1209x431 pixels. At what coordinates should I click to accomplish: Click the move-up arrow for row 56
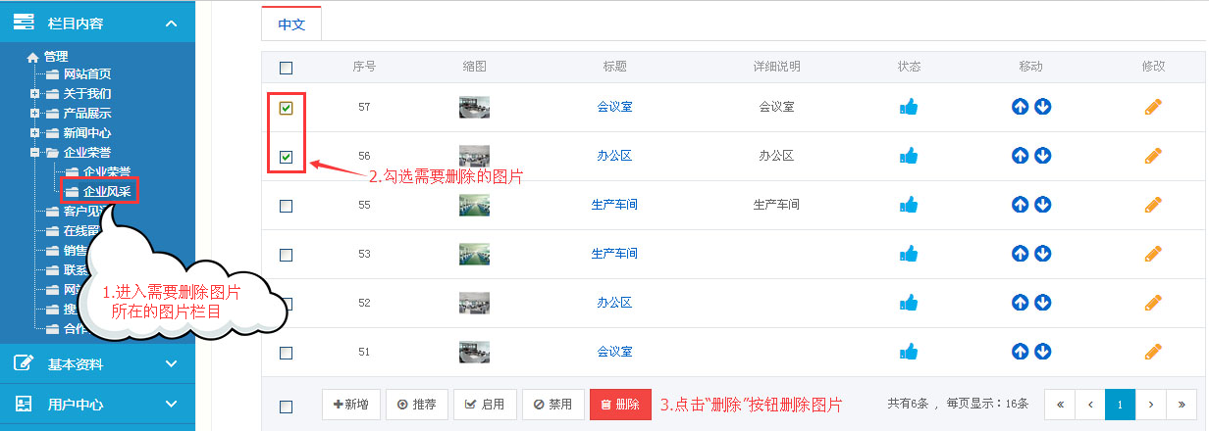pyautogui.click(x=1020, y=156)
